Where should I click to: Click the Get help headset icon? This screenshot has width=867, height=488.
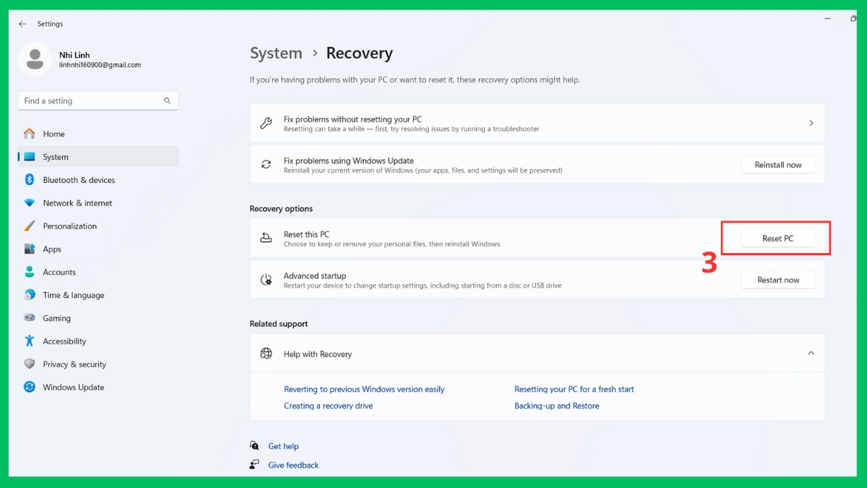tap(254, 446)
